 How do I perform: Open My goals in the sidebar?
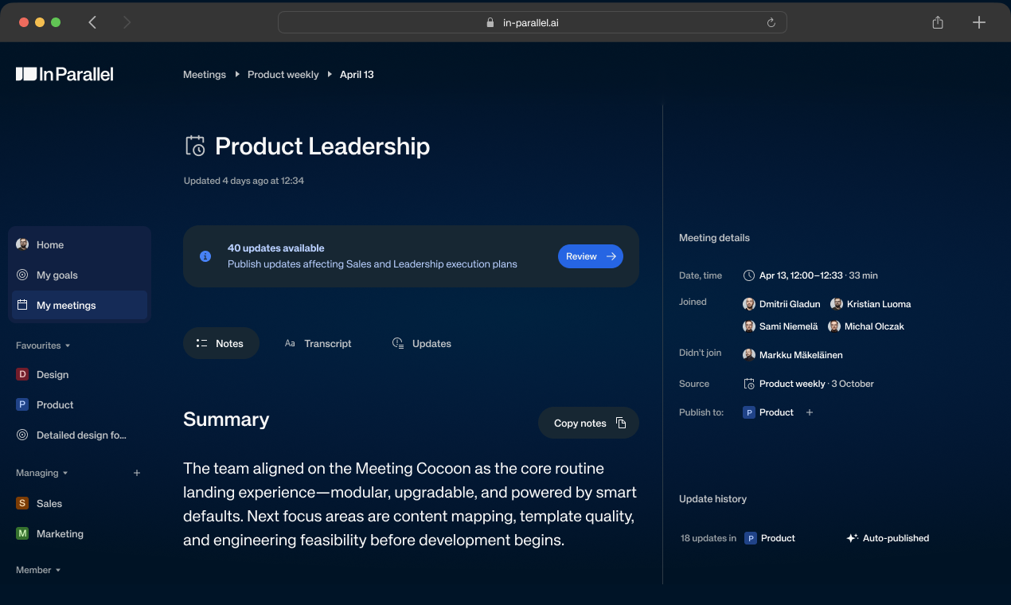click(79, 275)
